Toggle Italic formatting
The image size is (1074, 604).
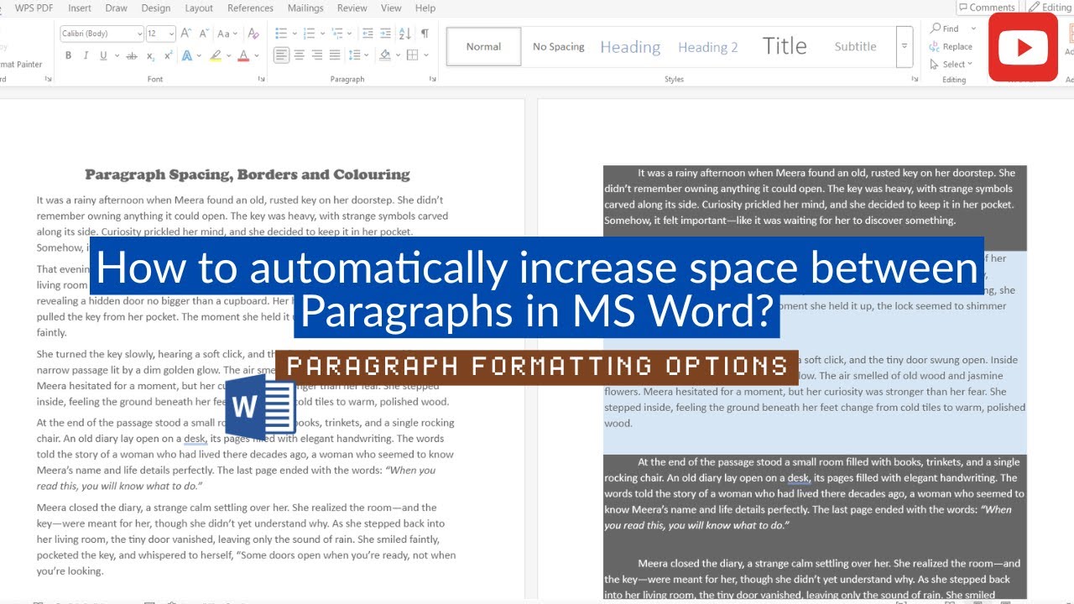click(x=86, y=55)
